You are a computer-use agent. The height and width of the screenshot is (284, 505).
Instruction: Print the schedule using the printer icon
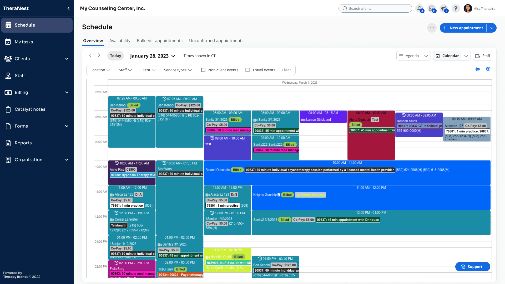coord(478,69)
